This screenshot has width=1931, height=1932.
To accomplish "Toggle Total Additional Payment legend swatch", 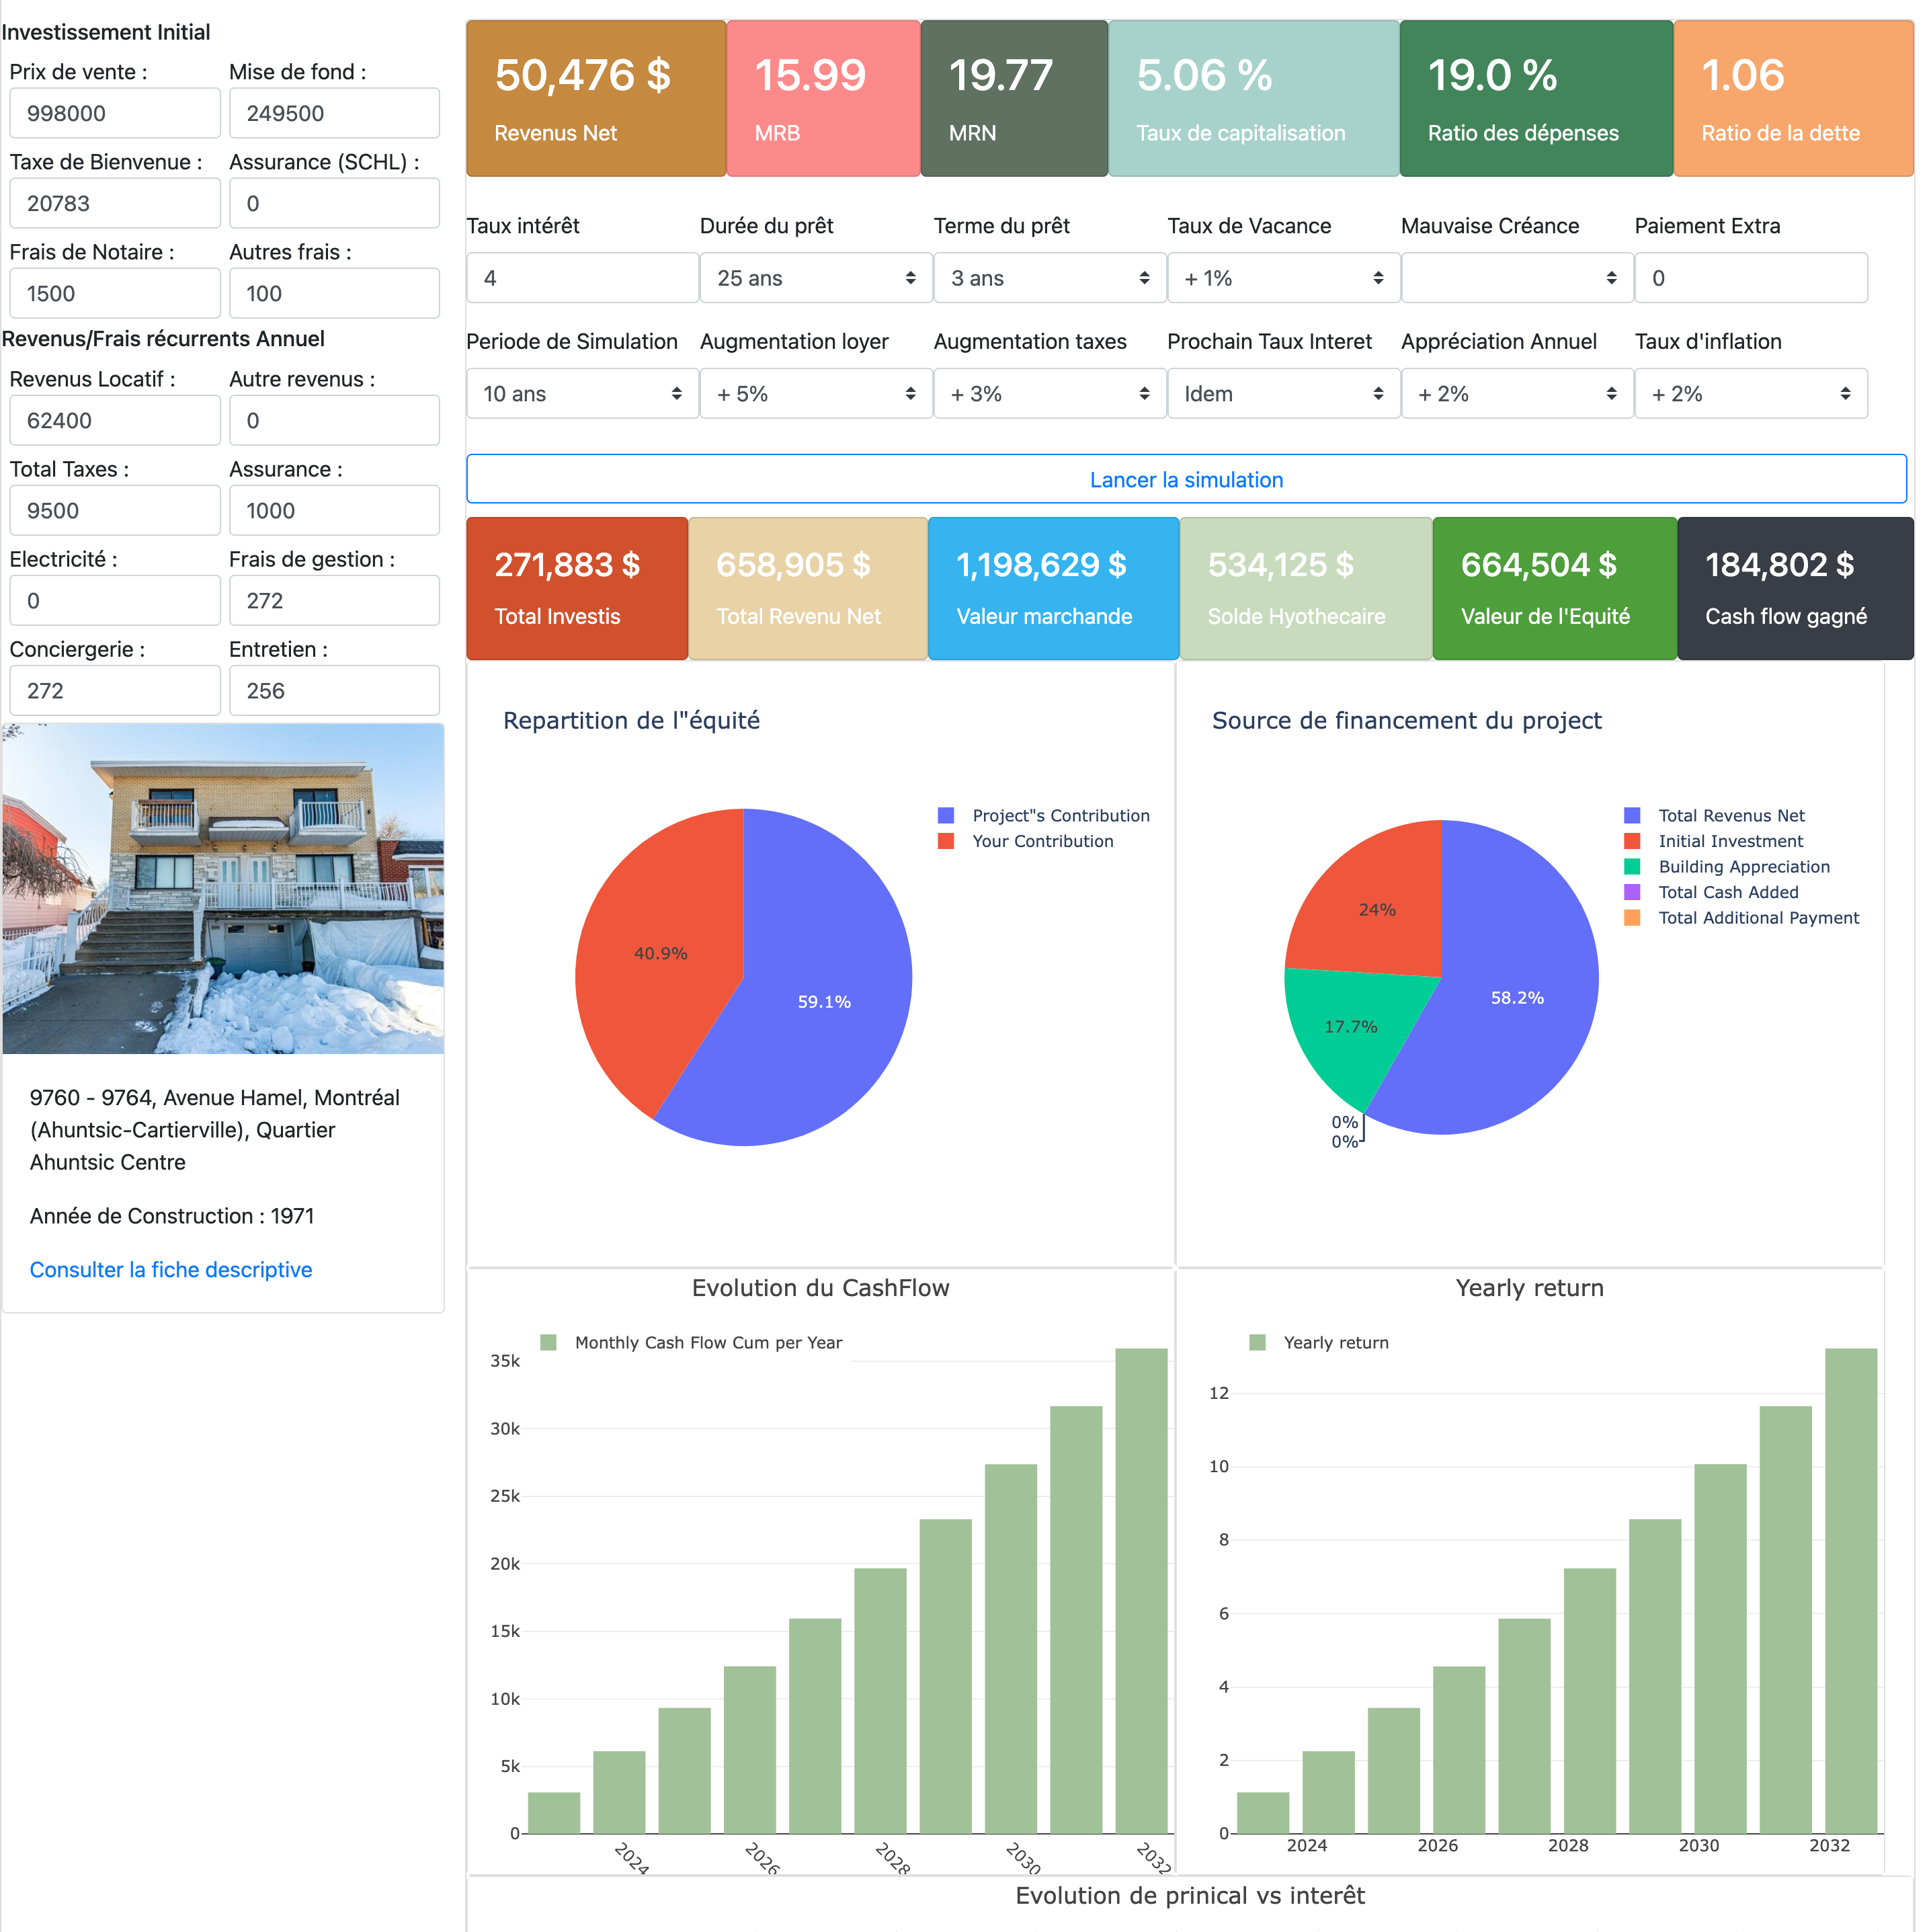I will [1631, 917].
